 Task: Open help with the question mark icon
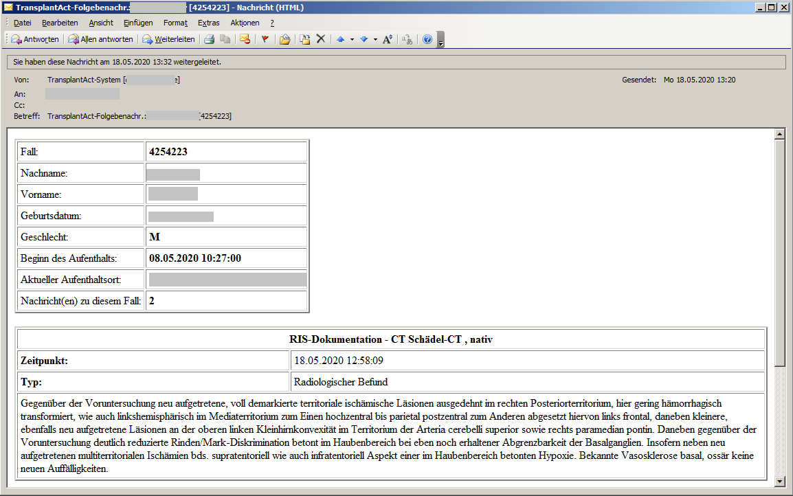pos(427,39)
